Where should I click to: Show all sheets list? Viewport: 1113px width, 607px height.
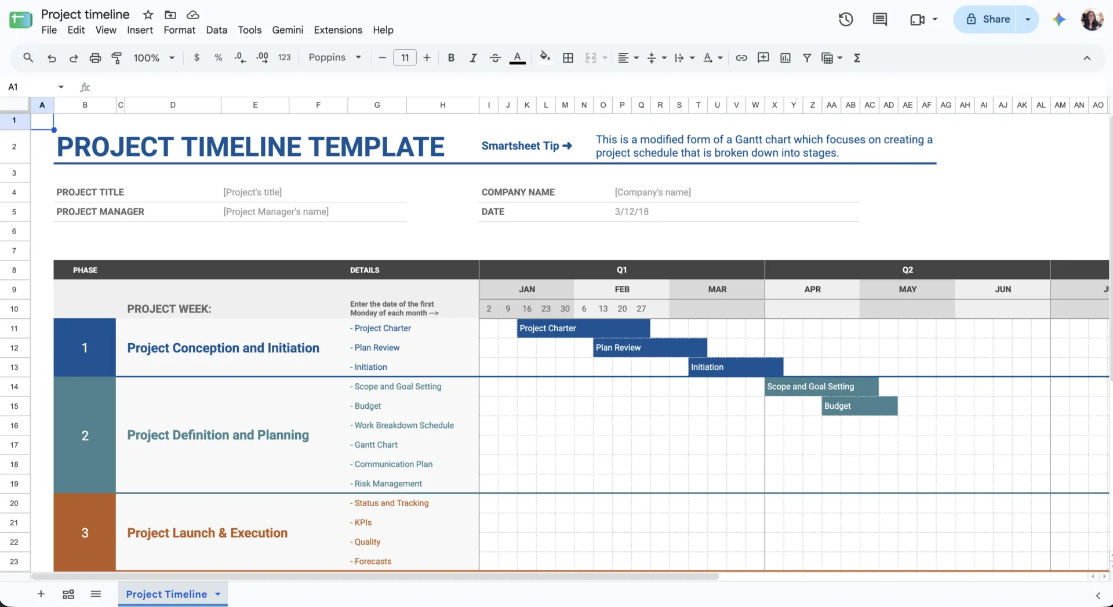(96, 594)
